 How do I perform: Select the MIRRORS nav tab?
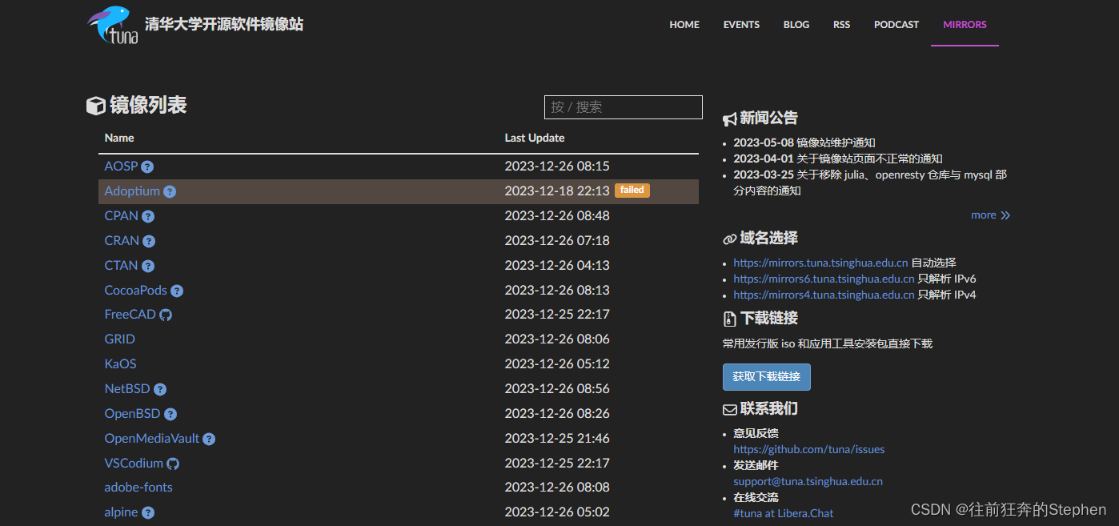point(965,25)
